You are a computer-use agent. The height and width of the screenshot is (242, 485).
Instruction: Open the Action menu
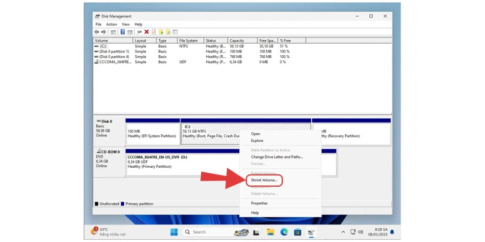[x=111, y=24]
